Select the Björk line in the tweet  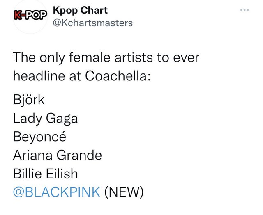29,100
